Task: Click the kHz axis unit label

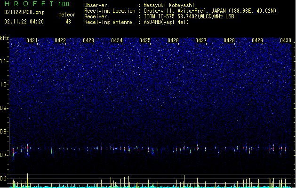Action: [4, 38]
